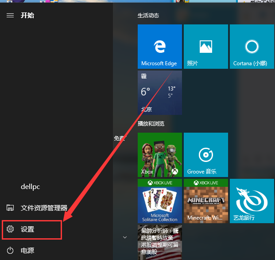
Task: Open the Microsoft Edge tile
Action: pyautogui.click(x=160, y=47)
